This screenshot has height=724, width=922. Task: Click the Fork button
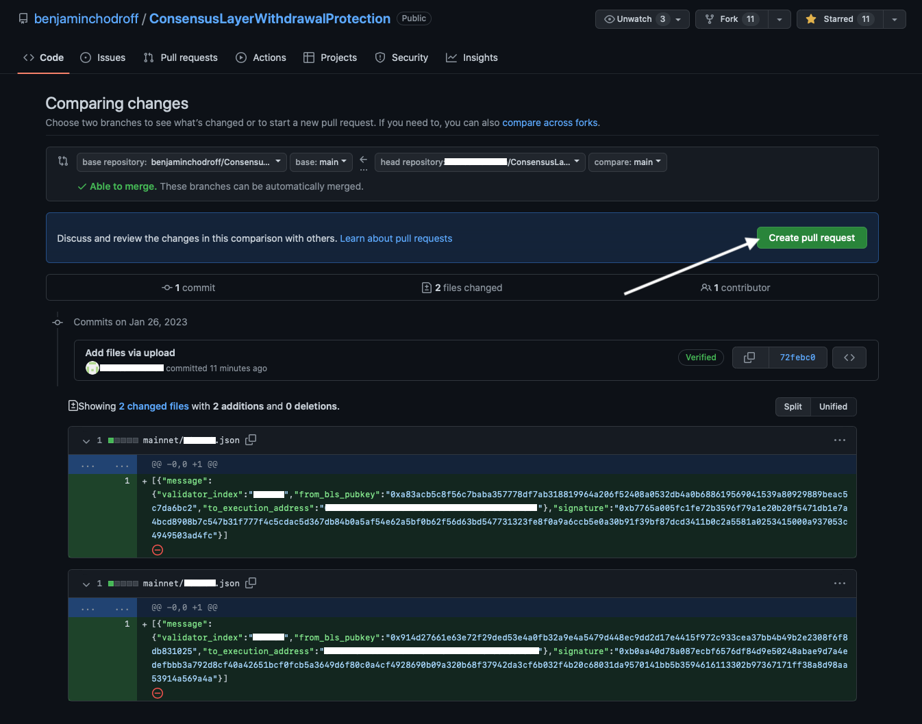pyautogui.click(x=732, y=19)
